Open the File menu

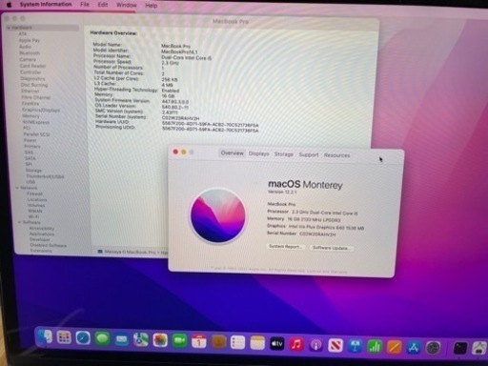point(85,5)
